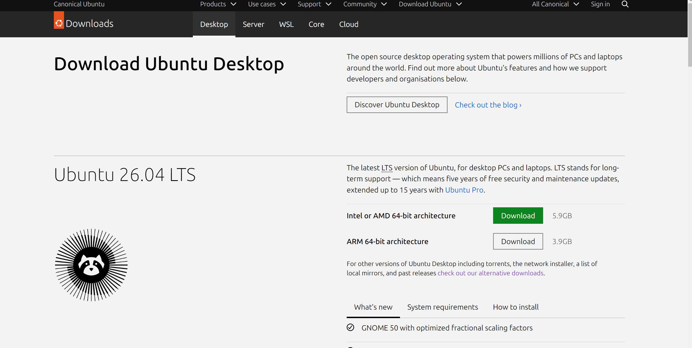This screenshot has height=348, width=692.
Task: Click the 5.9GB file size text
Action: pos(562,216)
